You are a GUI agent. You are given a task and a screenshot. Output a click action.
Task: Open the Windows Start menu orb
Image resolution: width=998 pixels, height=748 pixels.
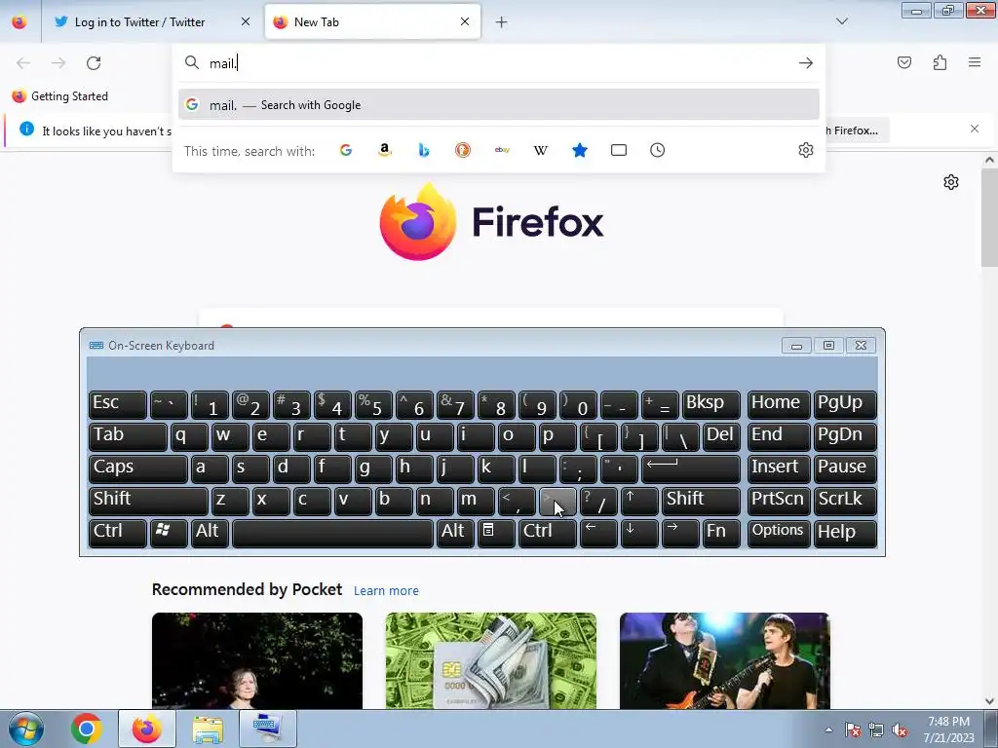[x=26, y=729]
